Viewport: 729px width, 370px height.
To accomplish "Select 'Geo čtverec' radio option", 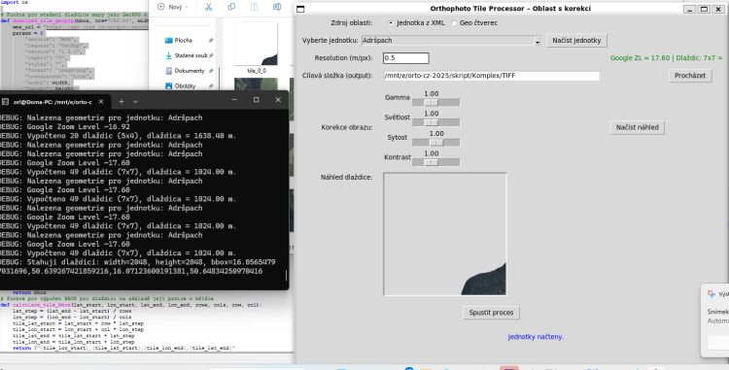I will [x=473, y=22].
